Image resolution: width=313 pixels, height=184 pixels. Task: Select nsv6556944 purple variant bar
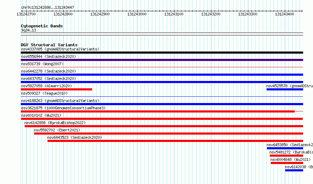click(x=162, y=60)
